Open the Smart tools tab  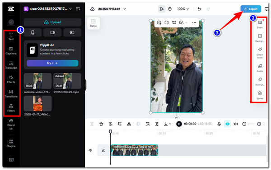(x=260, y=53)
